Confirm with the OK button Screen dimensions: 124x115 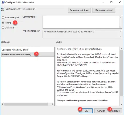point(86,111)
